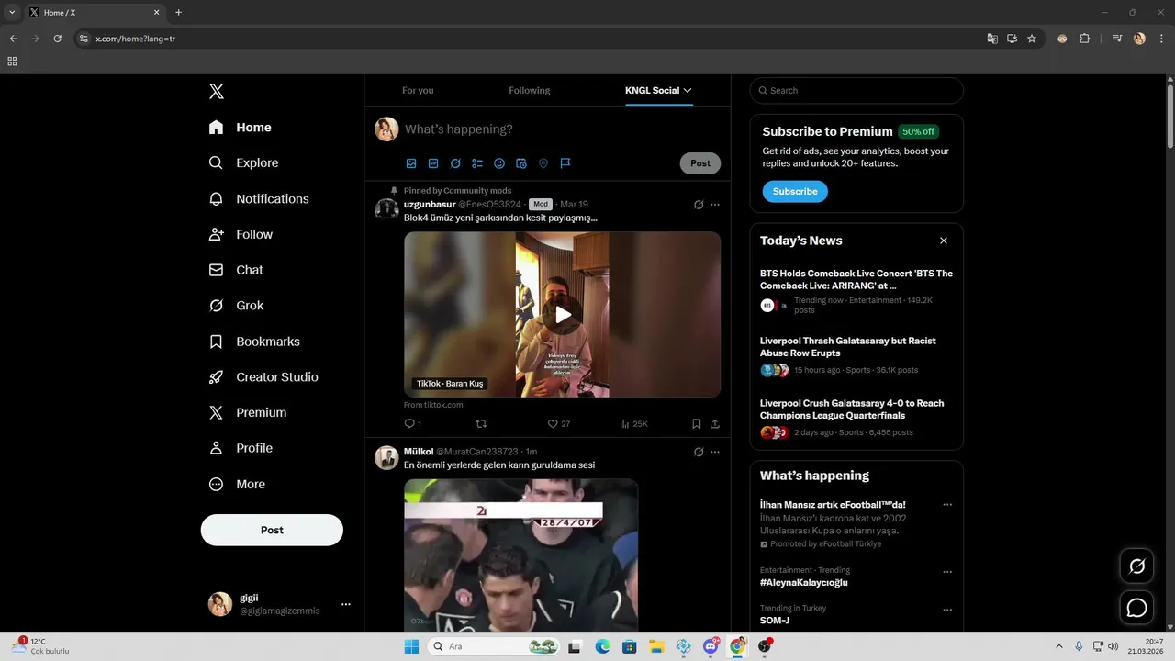Open Bookmarks in sidebar
The width and height of the screenshot is (1175, 661).
pos(254,342)
